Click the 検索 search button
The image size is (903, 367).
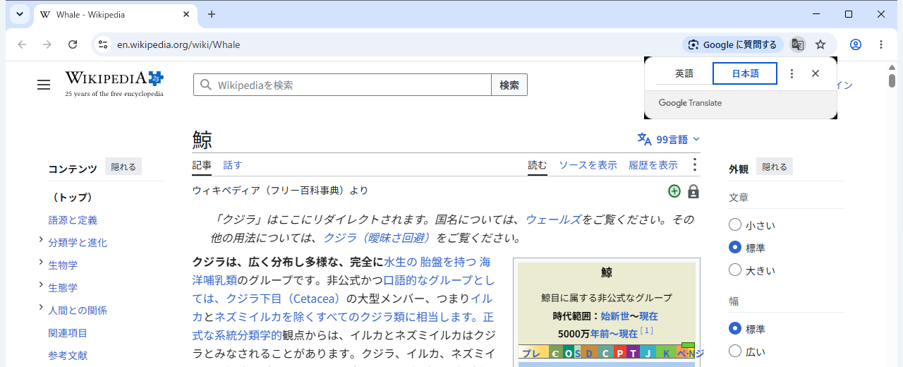509,85
